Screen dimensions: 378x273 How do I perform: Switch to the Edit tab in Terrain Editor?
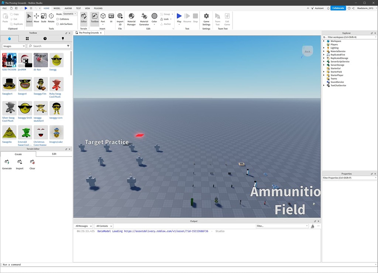[x=54, y=154]
